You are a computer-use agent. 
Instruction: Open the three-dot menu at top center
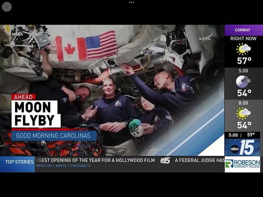pyautogui.click(x=131, y=2)
